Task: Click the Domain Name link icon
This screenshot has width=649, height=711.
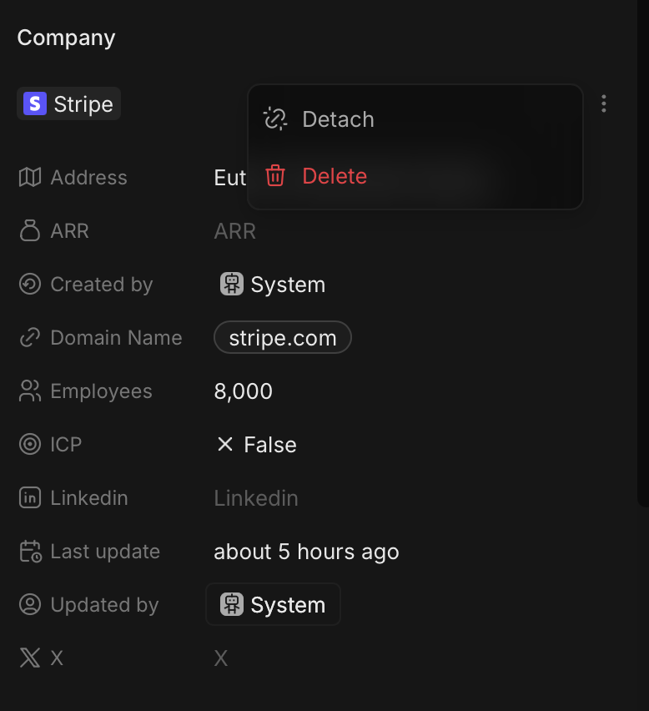Action: tap(30, 338)
